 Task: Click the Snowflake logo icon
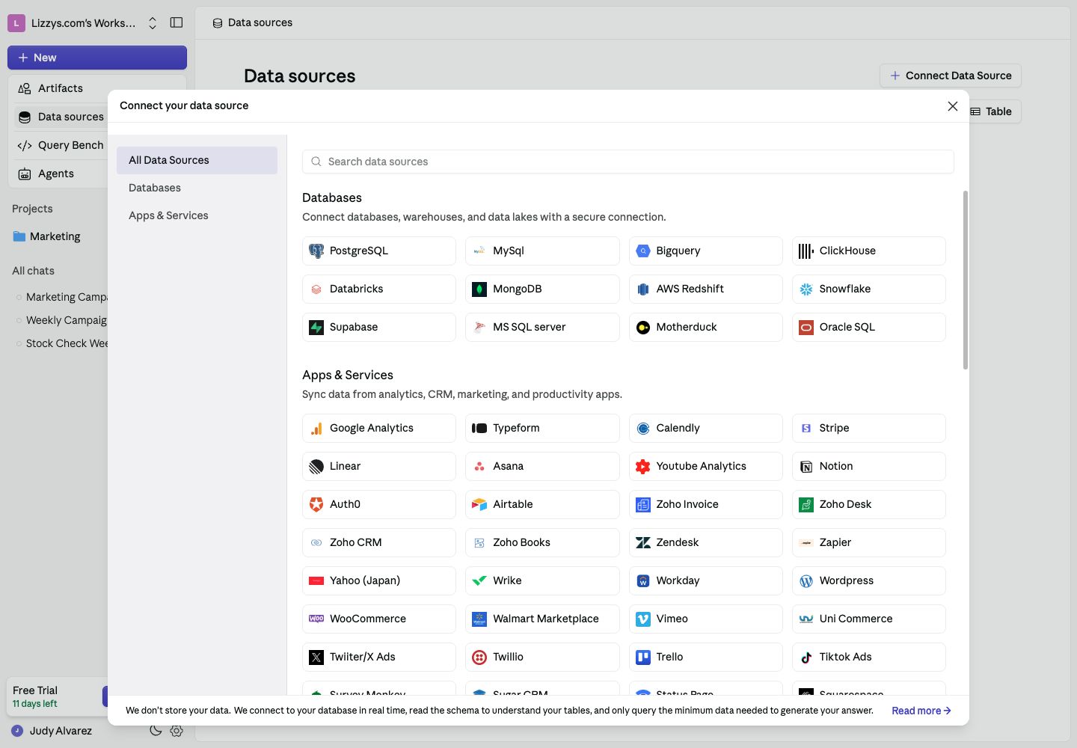click(806, 289)
